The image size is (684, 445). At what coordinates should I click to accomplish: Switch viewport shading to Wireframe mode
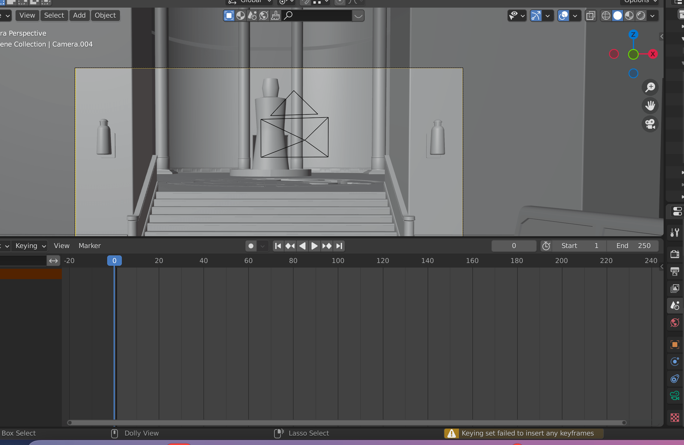(x=606, y=16)
